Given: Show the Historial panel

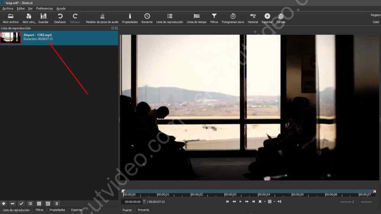Looking at the screenshot, I should [x=253, y=18].
